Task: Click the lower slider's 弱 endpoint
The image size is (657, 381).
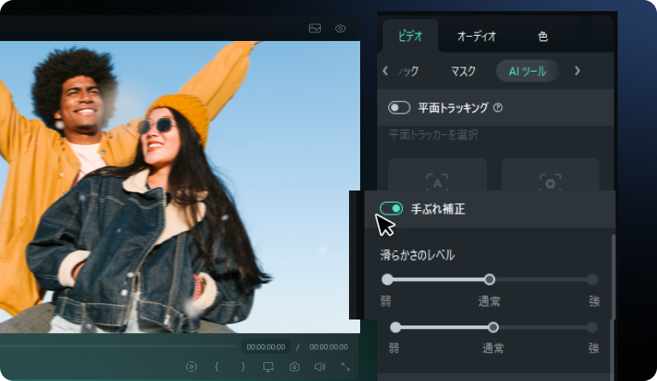Action: 395,327
